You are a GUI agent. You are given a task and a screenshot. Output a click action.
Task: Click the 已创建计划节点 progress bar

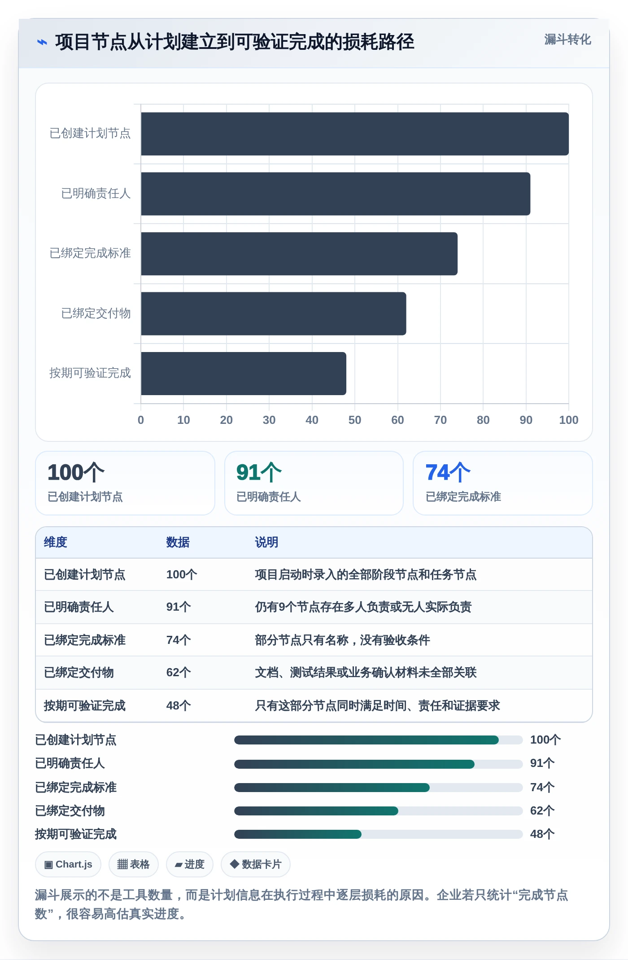pyautogui.click(x=379, y=740)
